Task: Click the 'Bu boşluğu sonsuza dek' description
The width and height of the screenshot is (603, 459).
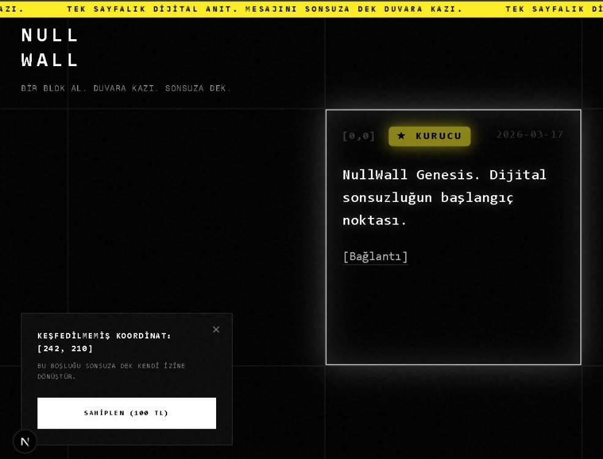Action: tap(111, 371)
